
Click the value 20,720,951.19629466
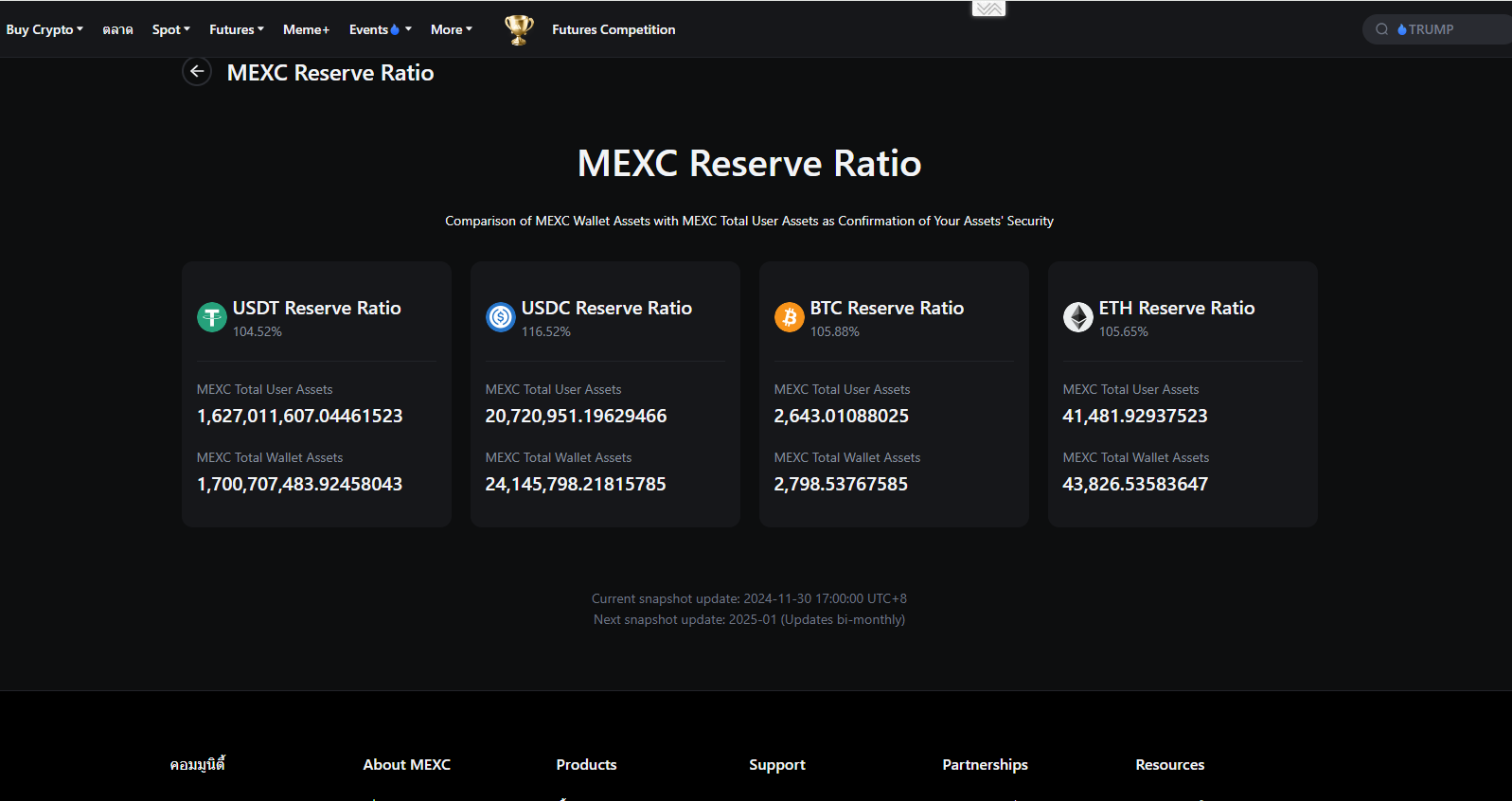click(577, 416)
